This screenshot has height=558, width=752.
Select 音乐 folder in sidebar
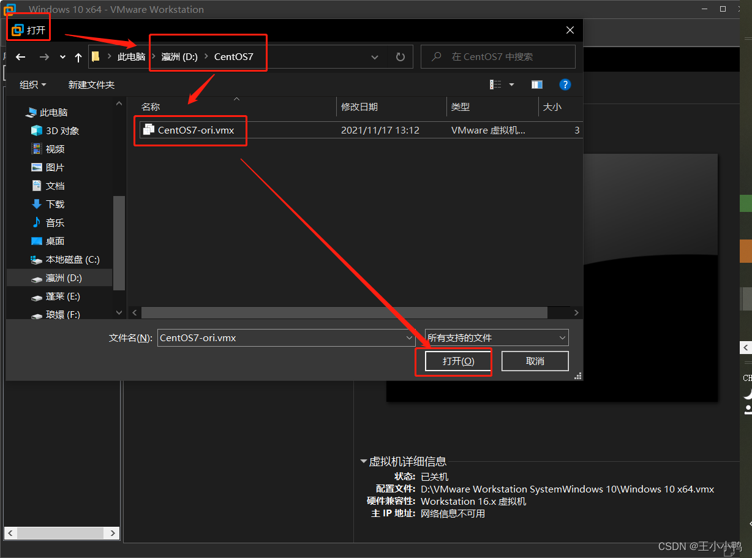[x=48, y=223]
